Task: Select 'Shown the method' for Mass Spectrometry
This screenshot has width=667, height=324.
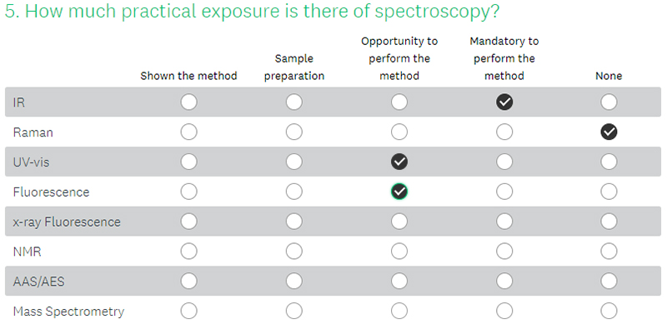Action: [x=189, y=311]
